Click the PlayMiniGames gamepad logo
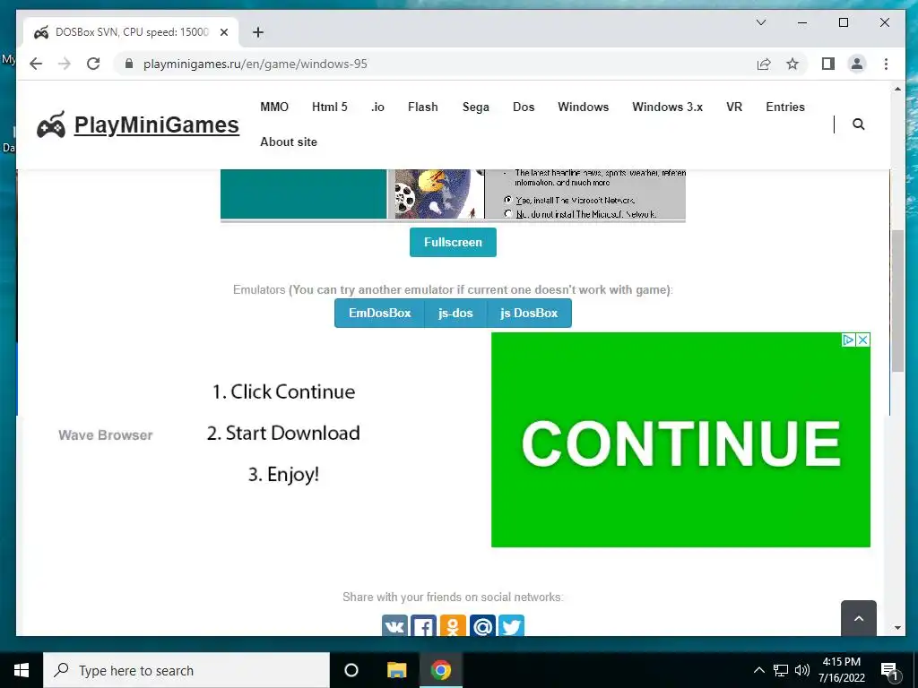 51,125
